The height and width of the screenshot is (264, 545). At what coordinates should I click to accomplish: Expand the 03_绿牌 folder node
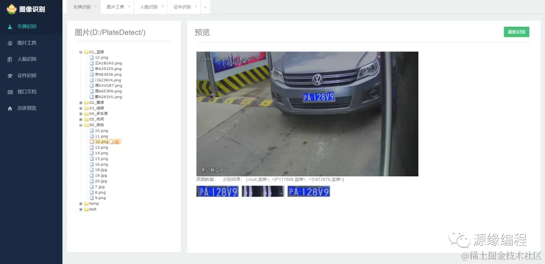81,108
